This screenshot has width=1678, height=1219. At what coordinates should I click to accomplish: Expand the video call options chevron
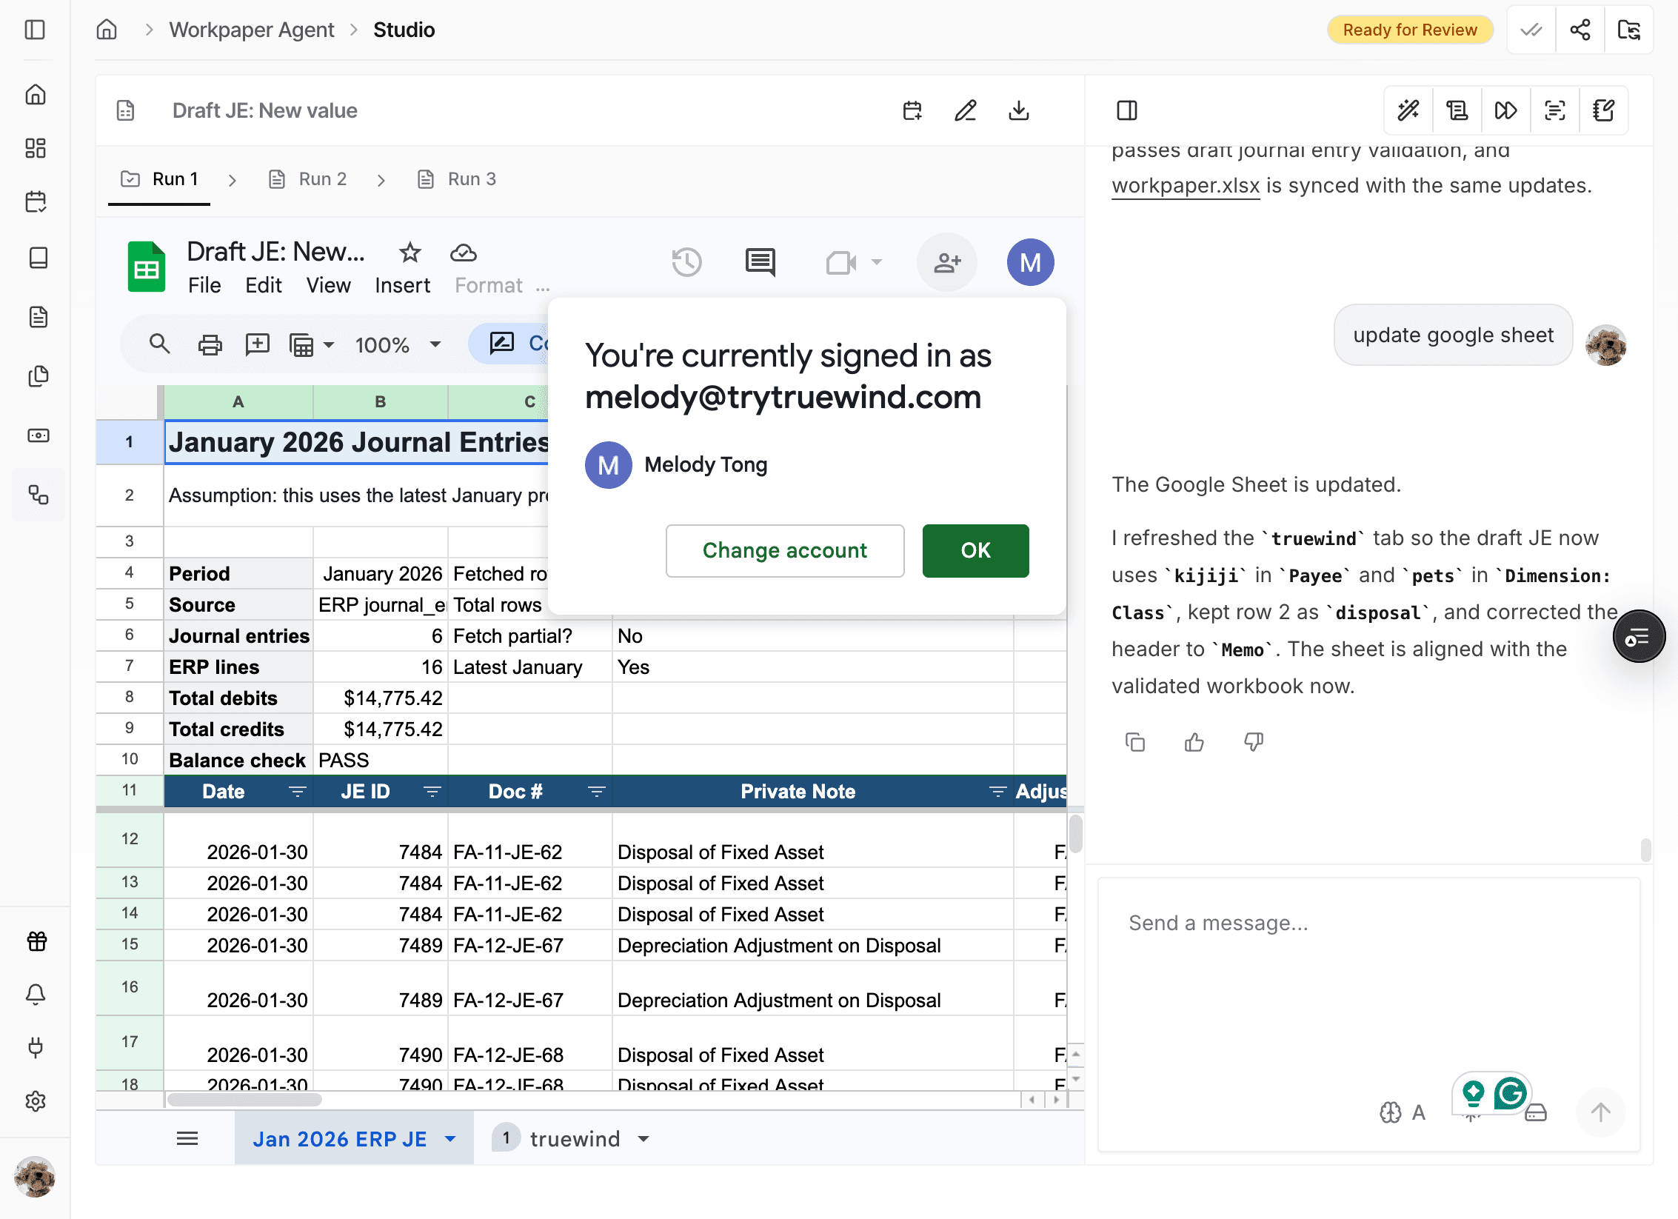pos(876,261)
